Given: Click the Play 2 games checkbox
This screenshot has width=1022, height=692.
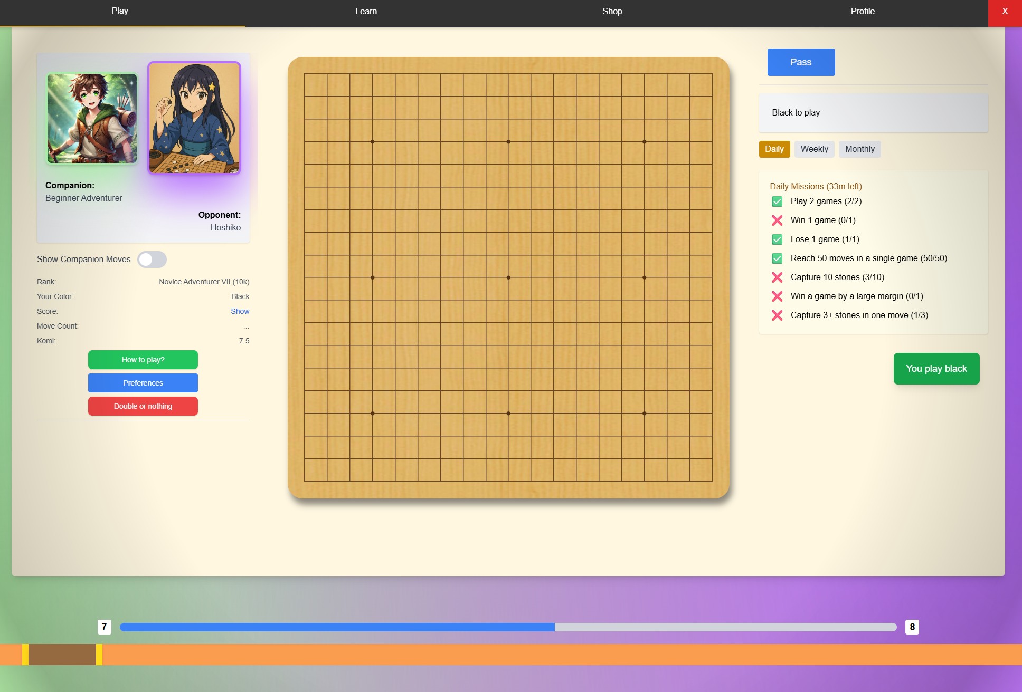Looking at the screenshot, I should click(777, 201).
